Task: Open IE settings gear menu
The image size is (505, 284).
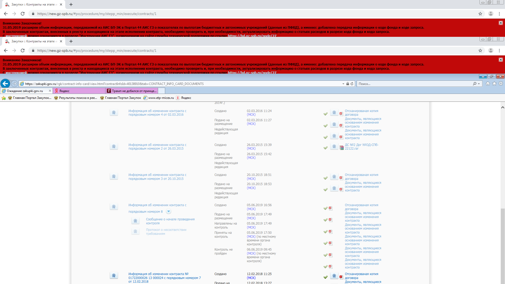Action: [501, 84]
